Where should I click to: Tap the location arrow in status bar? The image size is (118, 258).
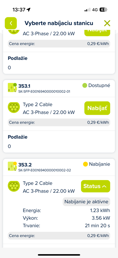[x=28, y=10]
